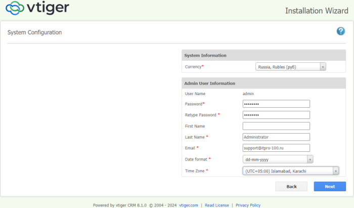The image size is (354, 208).
Task: Click the Retype Password field
Action: 276,115
